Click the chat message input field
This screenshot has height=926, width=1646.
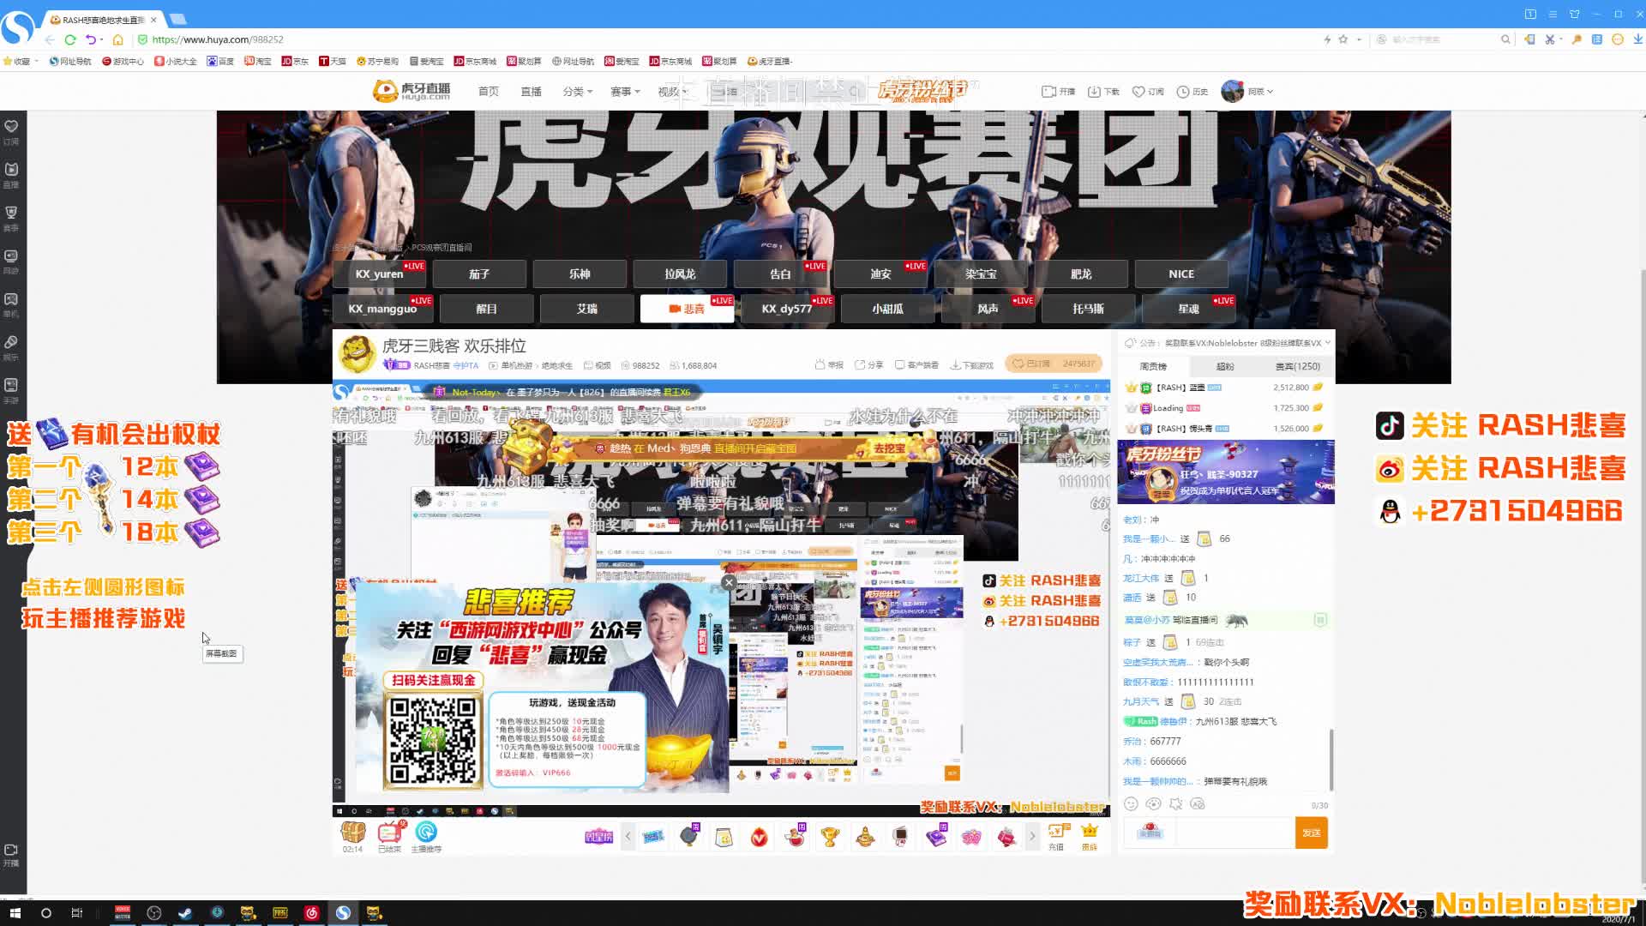(x=1234, y=833)
